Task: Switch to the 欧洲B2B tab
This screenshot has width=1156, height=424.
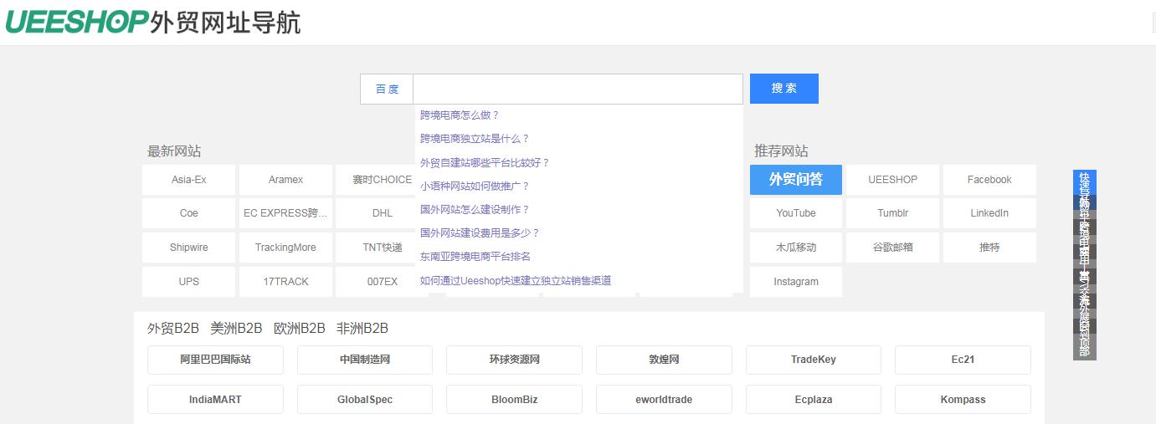Action: pyautogui.click(x=299, y=329)
